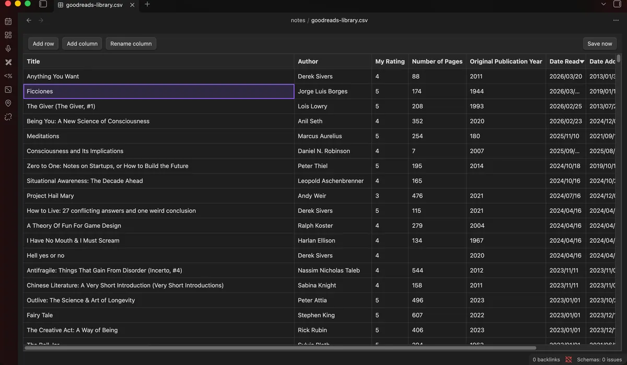Expand the tab list chevron dropdown

point(603,4)
